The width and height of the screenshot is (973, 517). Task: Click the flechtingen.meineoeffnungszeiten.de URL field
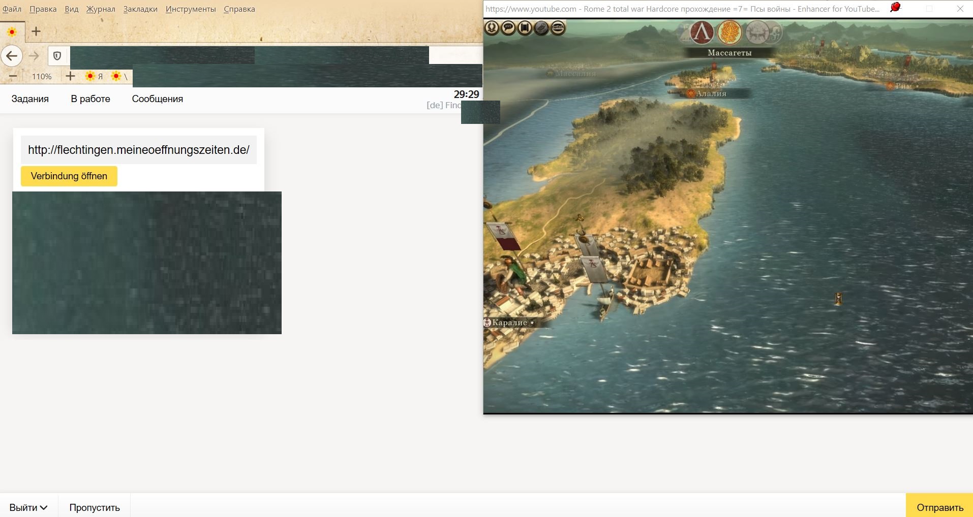pyautogui.click(x=139, y=150)
